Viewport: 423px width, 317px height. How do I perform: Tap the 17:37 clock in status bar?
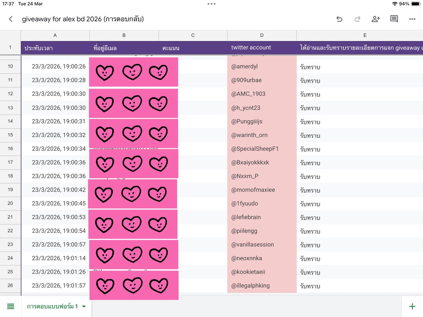pyautogui.click(x=8, y=4)
